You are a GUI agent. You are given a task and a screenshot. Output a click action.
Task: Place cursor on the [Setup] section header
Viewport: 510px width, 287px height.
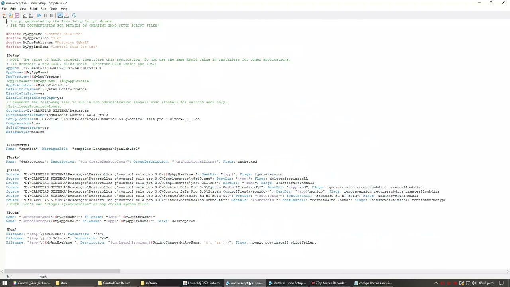pyautogui.click(x=13, y=55)
